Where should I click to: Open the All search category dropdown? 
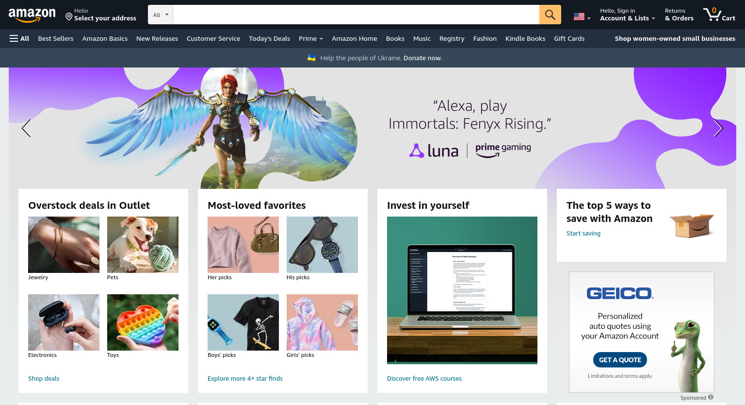[161, 15]
